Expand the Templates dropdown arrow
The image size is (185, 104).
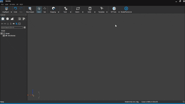[107, 12]
